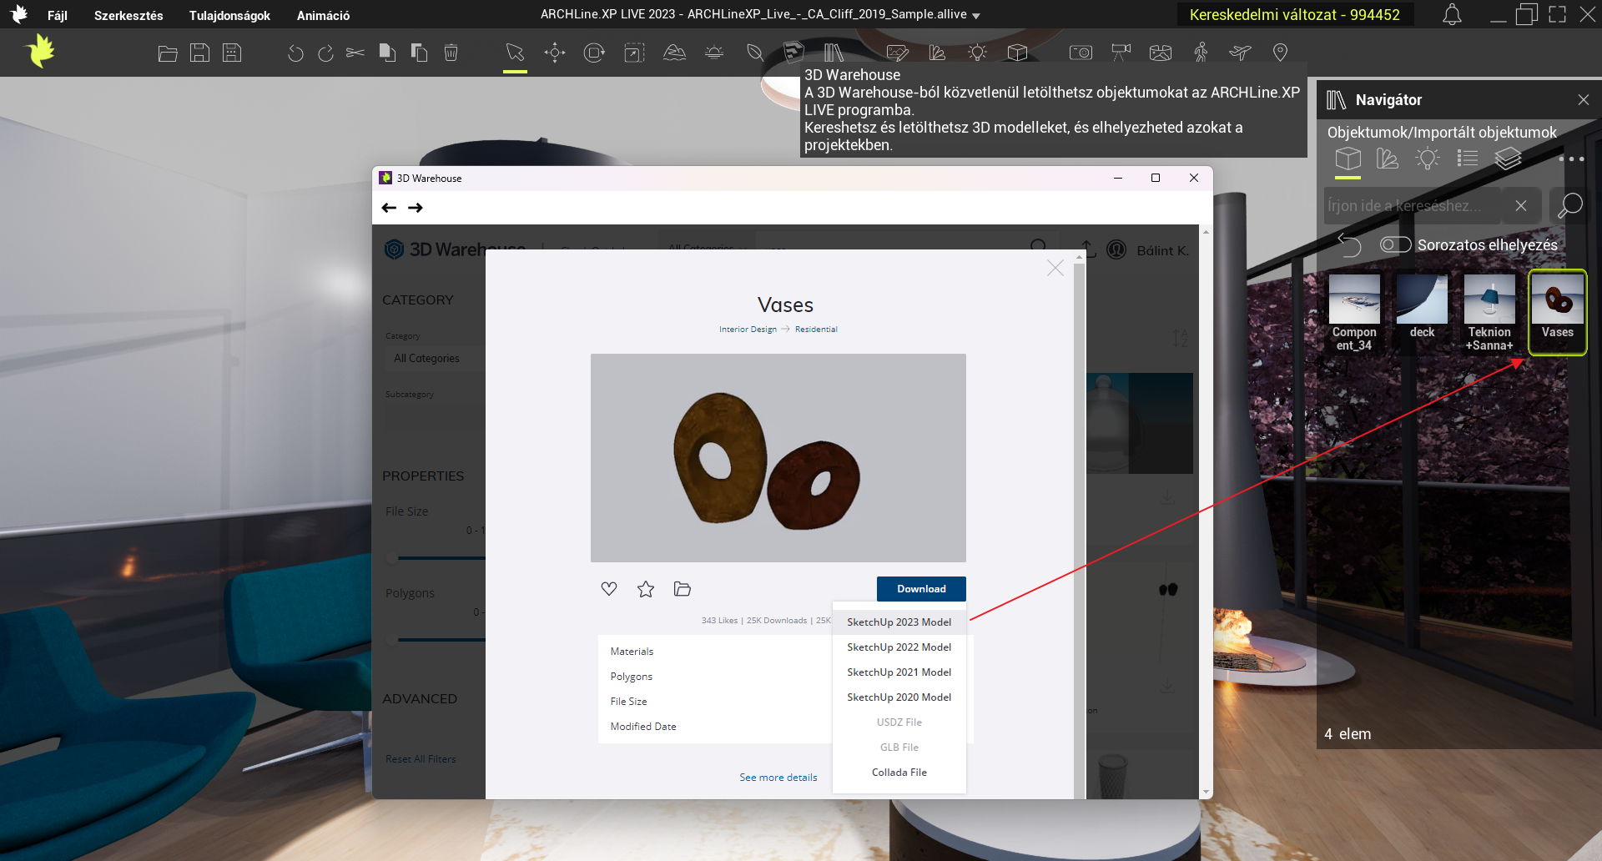This screenshot has height=861, width=1602.
Task: Take a snapshot with the camera icon
Action: (x=1081, y=53)
